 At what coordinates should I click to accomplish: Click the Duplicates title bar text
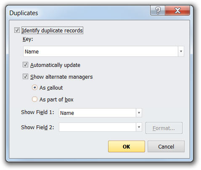pyautogui.click(x=24, y=13)
